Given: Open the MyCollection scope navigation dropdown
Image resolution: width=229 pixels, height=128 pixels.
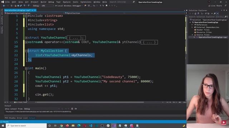Looking at the screenshot, I should (x=95, y=13).
